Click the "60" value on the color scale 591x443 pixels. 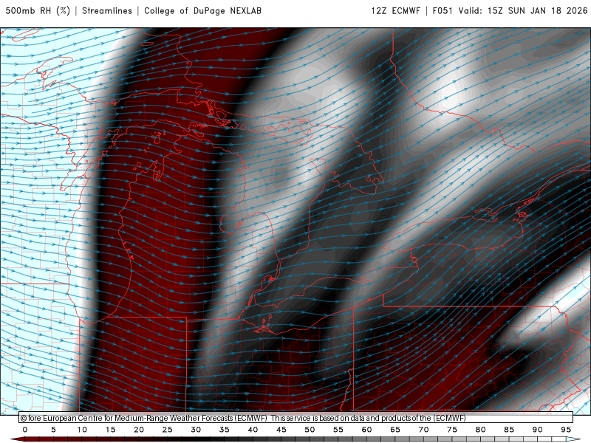(x=366, y=430)
